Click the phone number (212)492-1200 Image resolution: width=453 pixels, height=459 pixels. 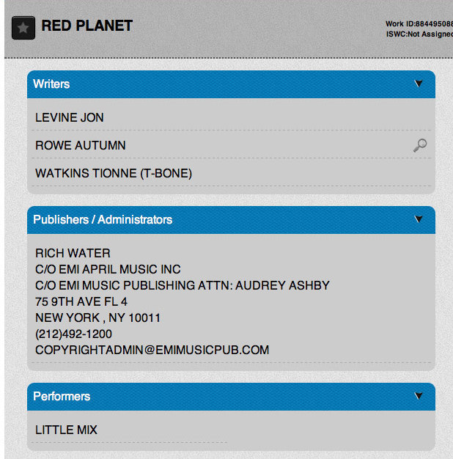[74, 334]
